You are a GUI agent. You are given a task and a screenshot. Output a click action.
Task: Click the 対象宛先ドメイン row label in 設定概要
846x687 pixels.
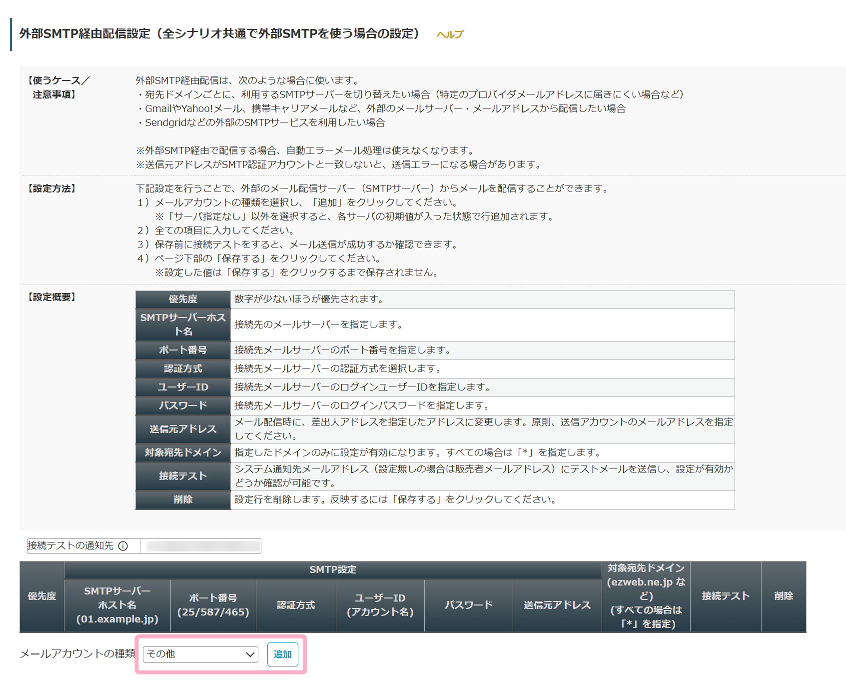[x=183, y=453]
